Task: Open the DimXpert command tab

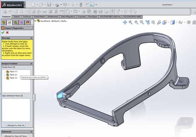Action: pos(93,17)
